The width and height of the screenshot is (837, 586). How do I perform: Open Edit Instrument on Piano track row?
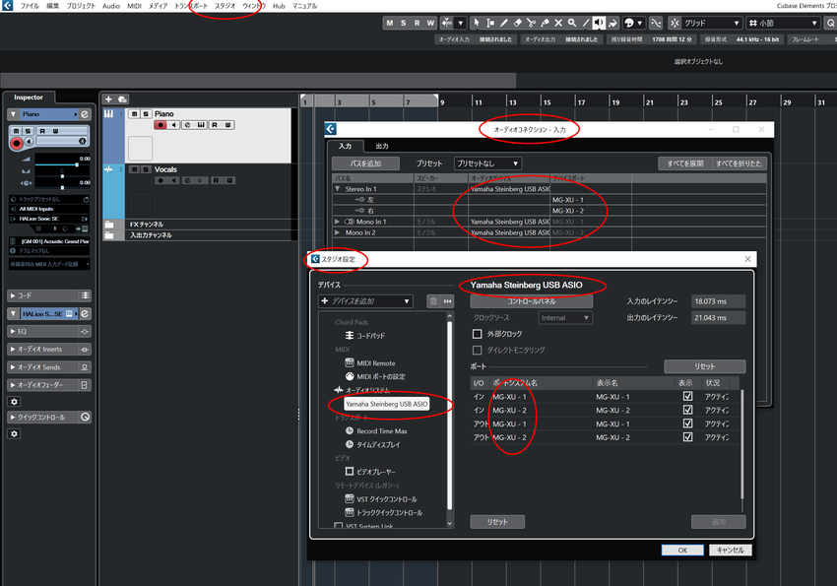tap(201, 125)
